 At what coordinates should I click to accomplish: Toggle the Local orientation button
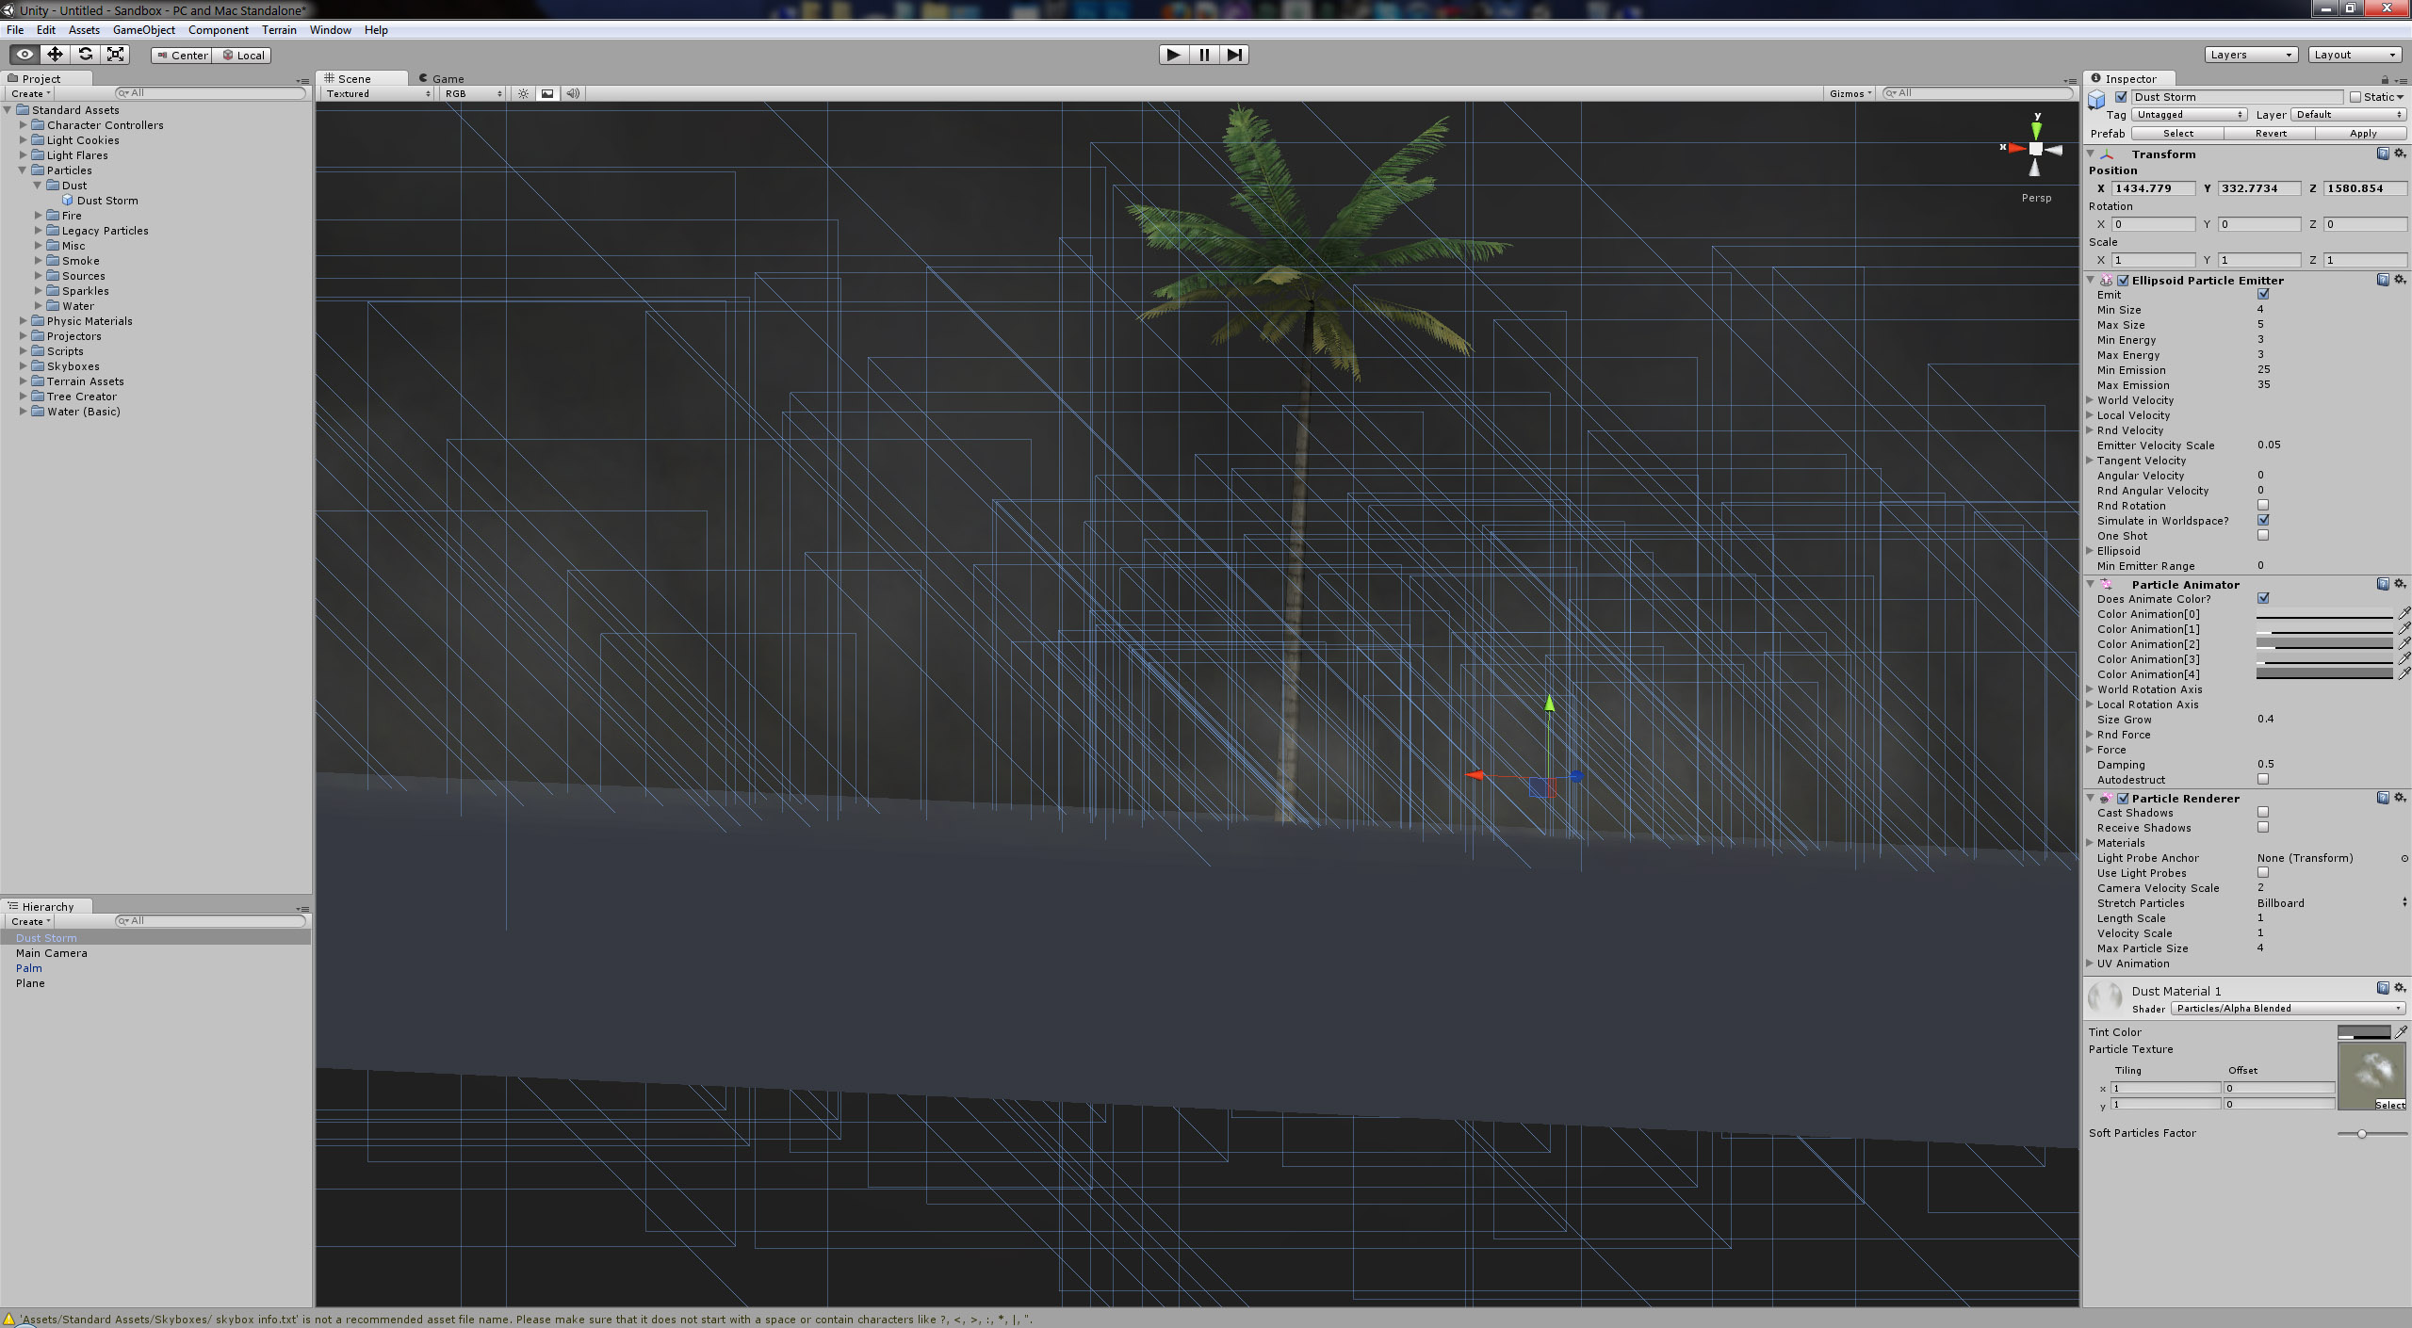(x=242, y=56)
